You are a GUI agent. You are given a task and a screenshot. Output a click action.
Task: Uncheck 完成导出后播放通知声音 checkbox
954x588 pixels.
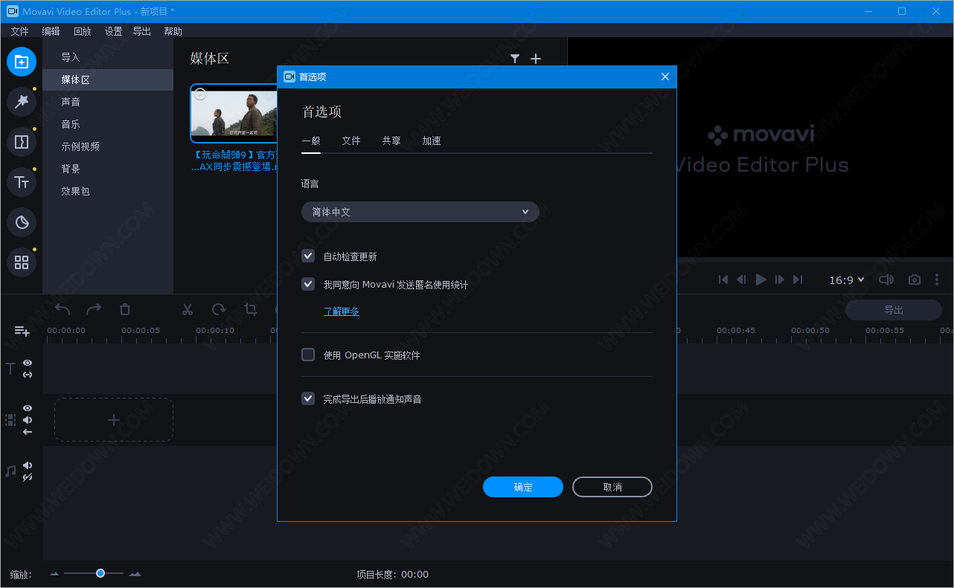[308, 398]
